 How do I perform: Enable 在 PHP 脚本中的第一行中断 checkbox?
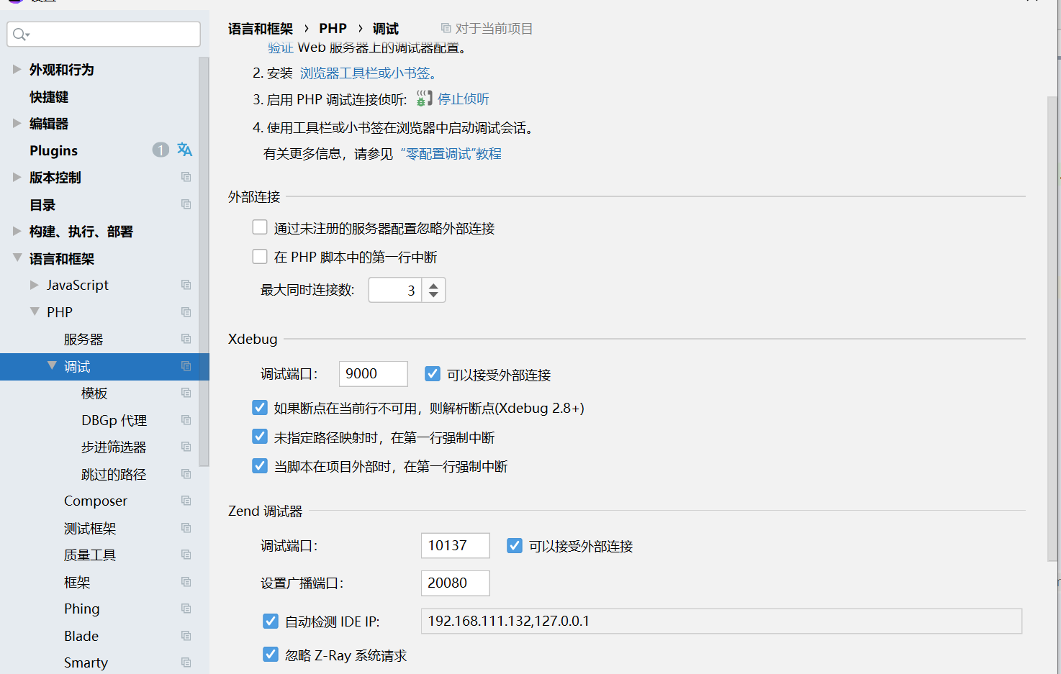[x=260, y=257]
